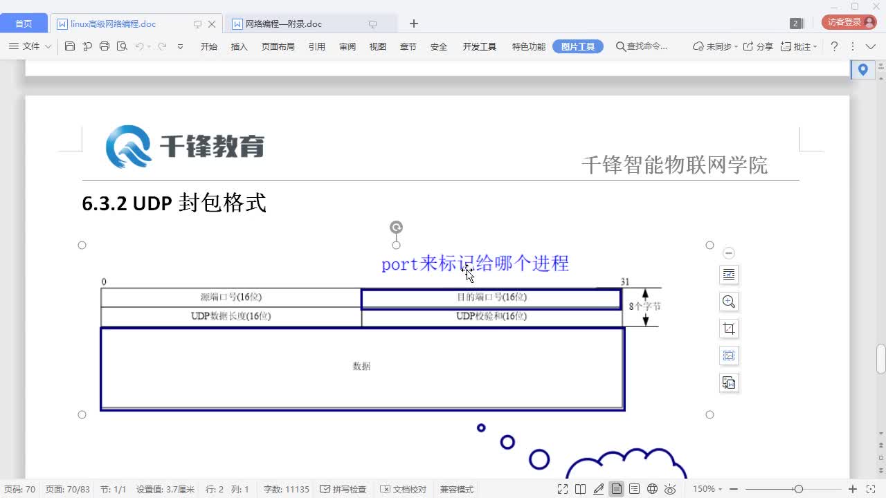Enter full screen view icon
This screenshot has height=498, width=886.
563,489
